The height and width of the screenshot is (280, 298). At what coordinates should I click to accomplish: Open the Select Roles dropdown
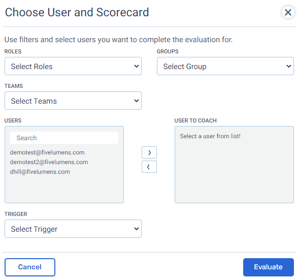[73, 66]
